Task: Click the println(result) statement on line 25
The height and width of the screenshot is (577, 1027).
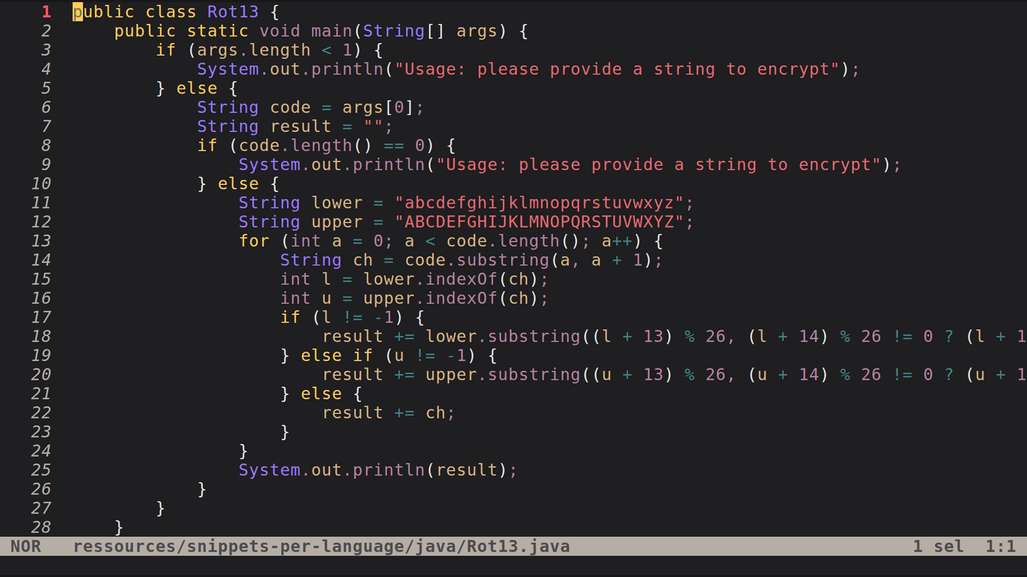Action: pyautogui.click(x=374, y=470)
